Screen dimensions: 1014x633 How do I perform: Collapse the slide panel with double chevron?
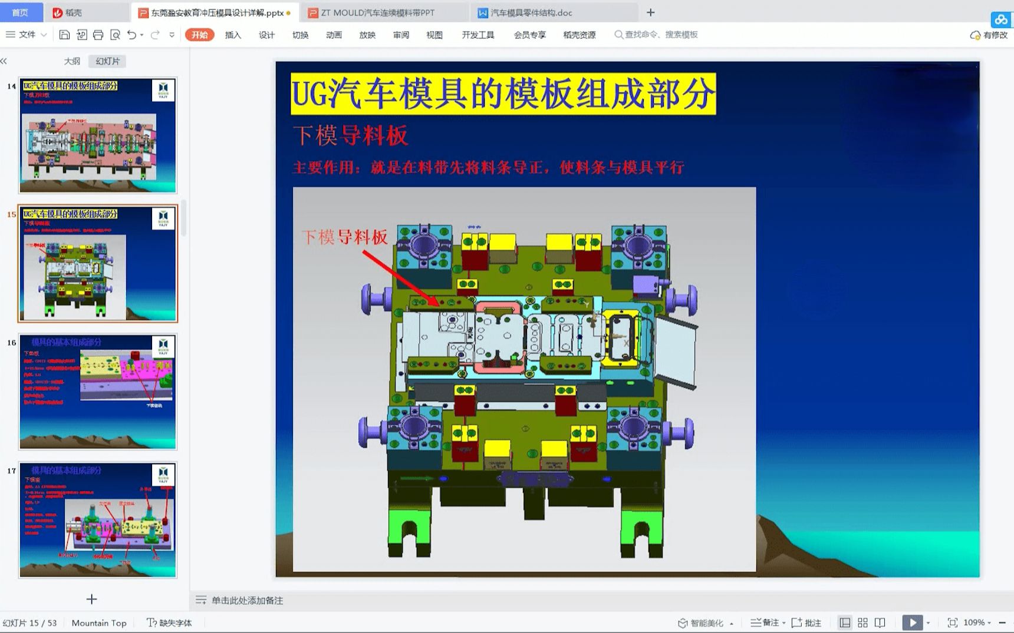pos(4,61)
